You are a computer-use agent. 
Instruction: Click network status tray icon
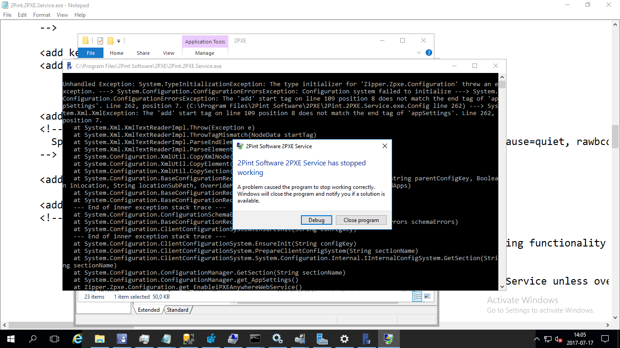(548, 339)
